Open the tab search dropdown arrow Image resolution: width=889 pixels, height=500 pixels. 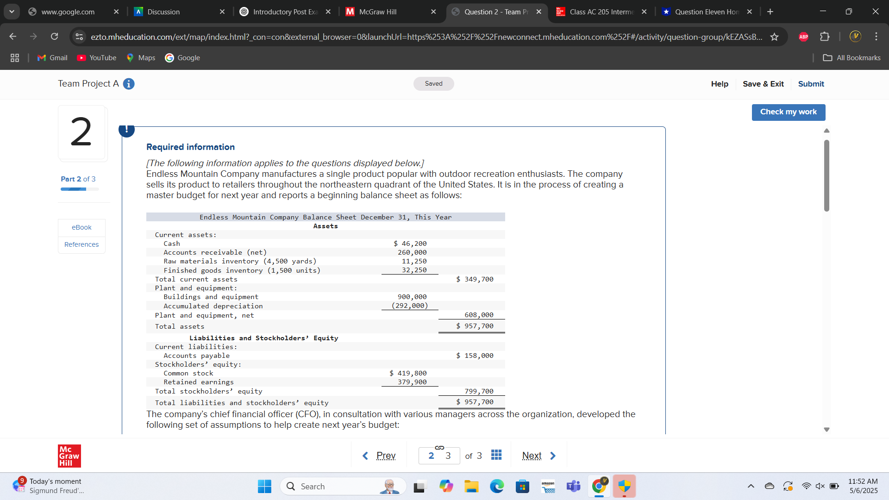pos(12,12)
